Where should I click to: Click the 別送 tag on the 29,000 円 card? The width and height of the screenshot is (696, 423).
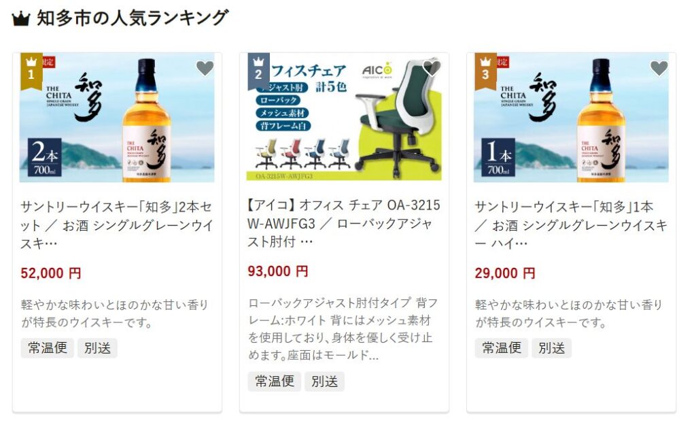click(552, 348)
